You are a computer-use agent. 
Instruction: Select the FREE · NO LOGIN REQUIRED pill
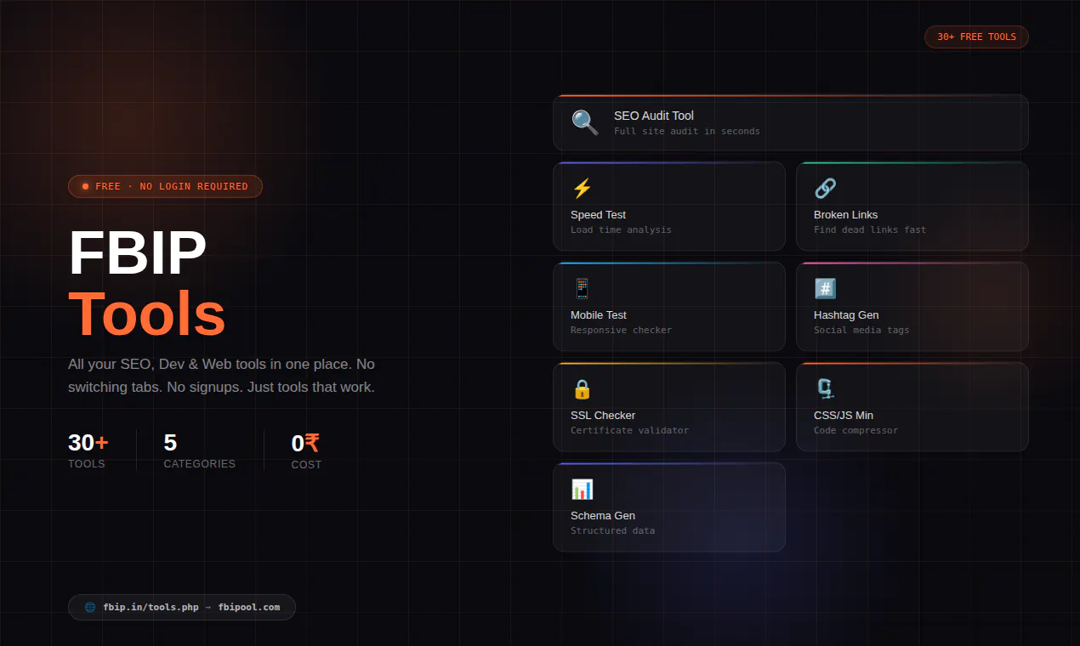pos(165,186)
